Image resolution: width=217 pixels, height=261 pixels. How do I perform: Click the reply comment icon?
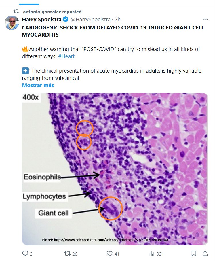(26, 254)
